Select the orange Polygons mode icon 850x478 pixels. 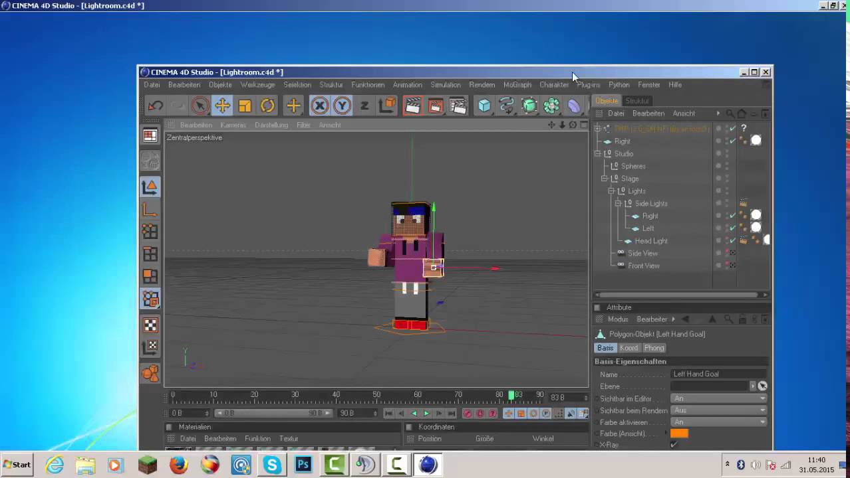pos(150,276)
